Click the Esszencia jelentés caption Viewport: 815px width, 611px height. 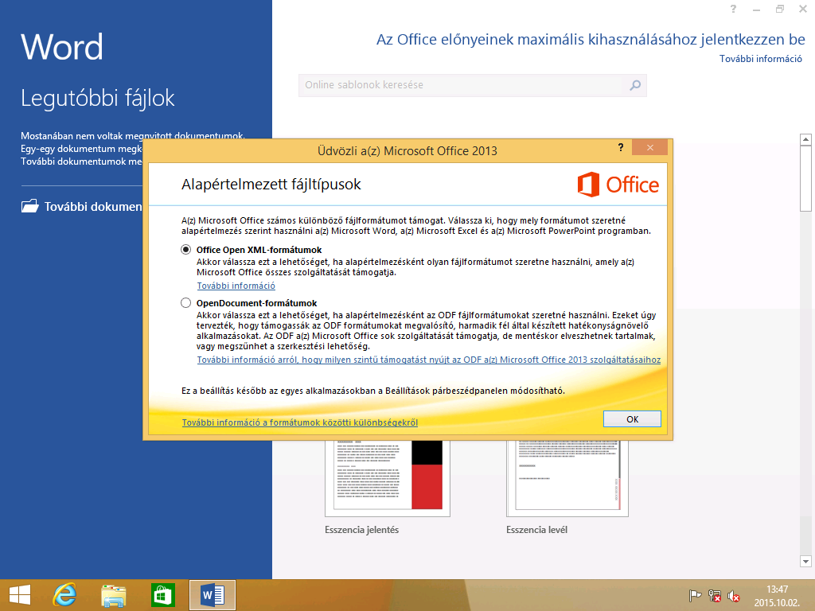[362, 530]
